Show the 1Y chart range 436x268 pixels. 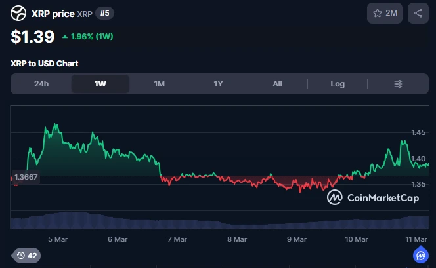click(219, 84)
